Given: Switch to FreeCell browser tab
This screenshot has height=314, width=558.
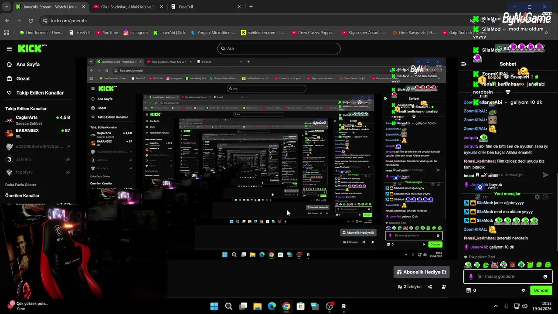Looking at the screenshot, I should click(x=205, y=7).
